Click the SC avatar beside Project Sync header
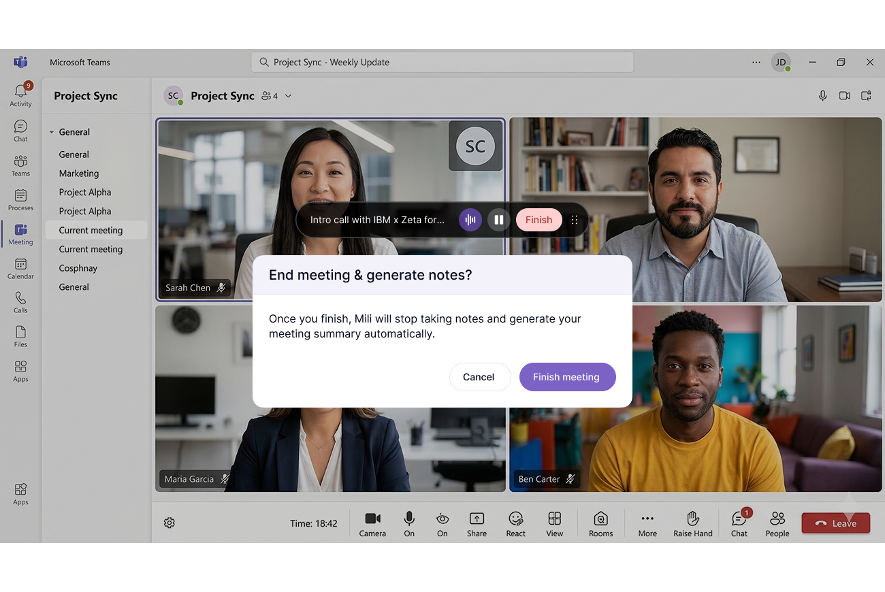 coord(174,96)
